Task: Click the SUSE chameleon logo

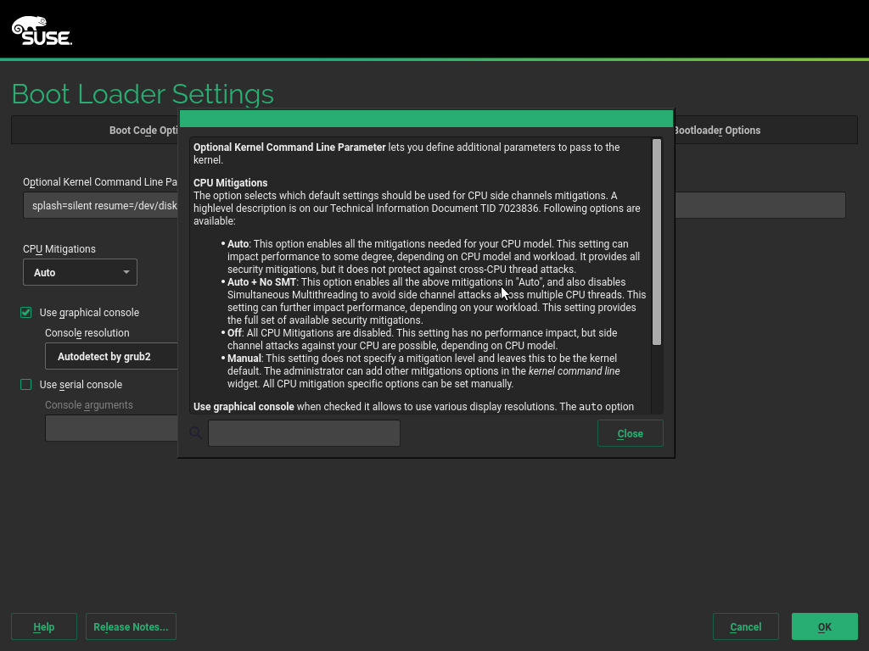Action: click(41, 31)
